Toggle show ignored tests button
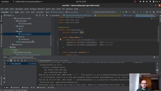This screenshot has height=91, width=161. [11, 60]
